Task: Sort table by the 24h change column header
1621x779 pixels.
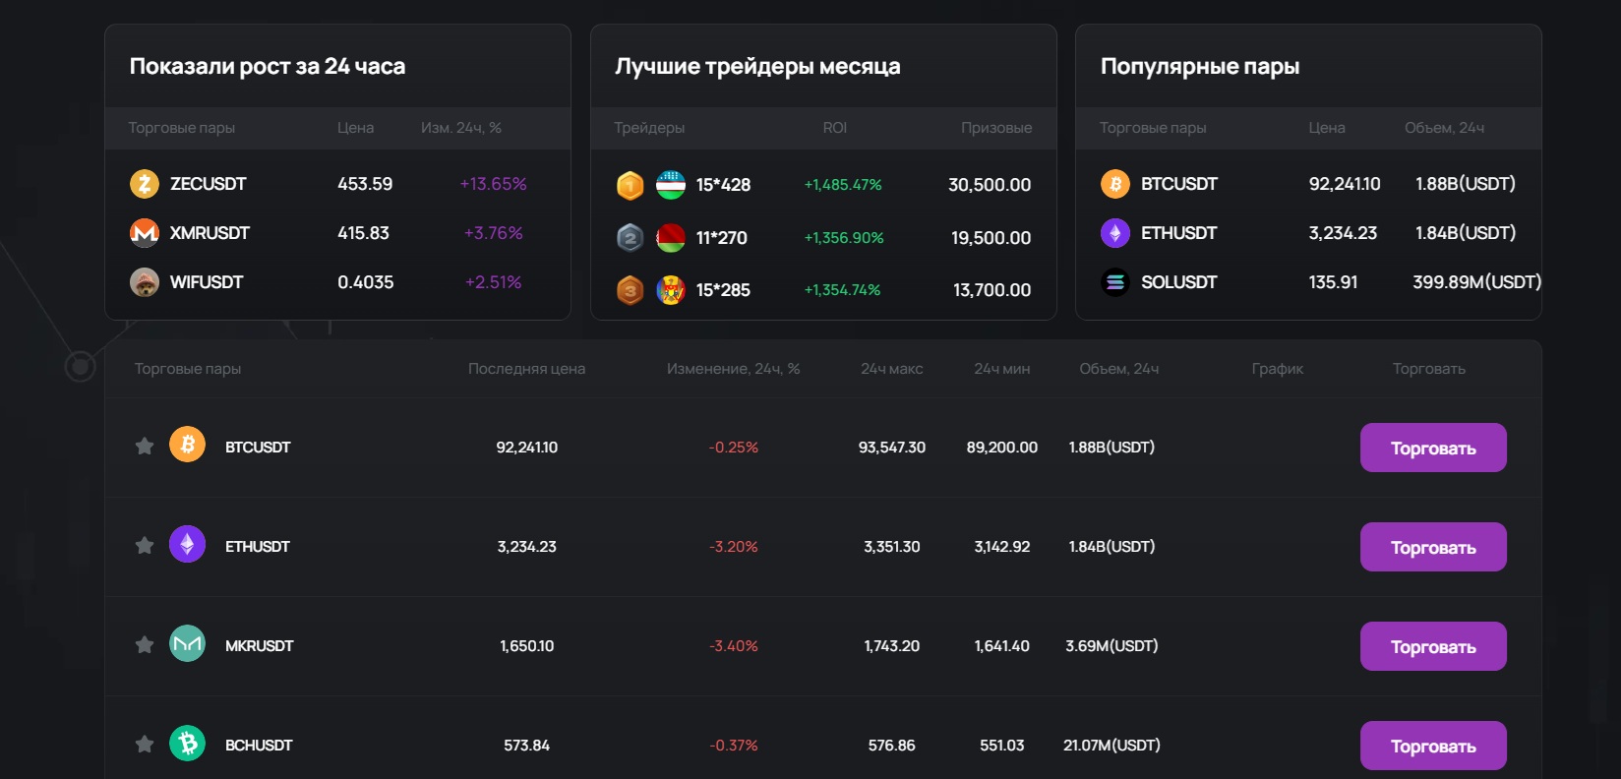Action: tap(733, 369)
